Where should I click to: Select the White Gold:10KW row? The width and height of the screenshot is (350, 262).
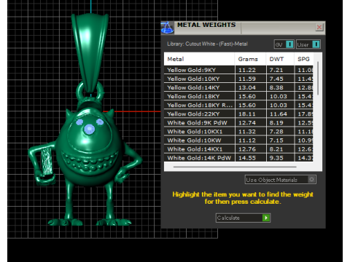(238, 140)
